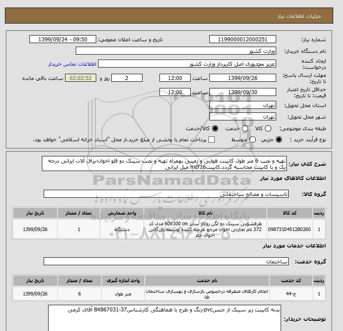Viewport: 343px width, 331px height.
Task: Click the services table date 1399/09/26 cell
Action: [x=35, y=294]
